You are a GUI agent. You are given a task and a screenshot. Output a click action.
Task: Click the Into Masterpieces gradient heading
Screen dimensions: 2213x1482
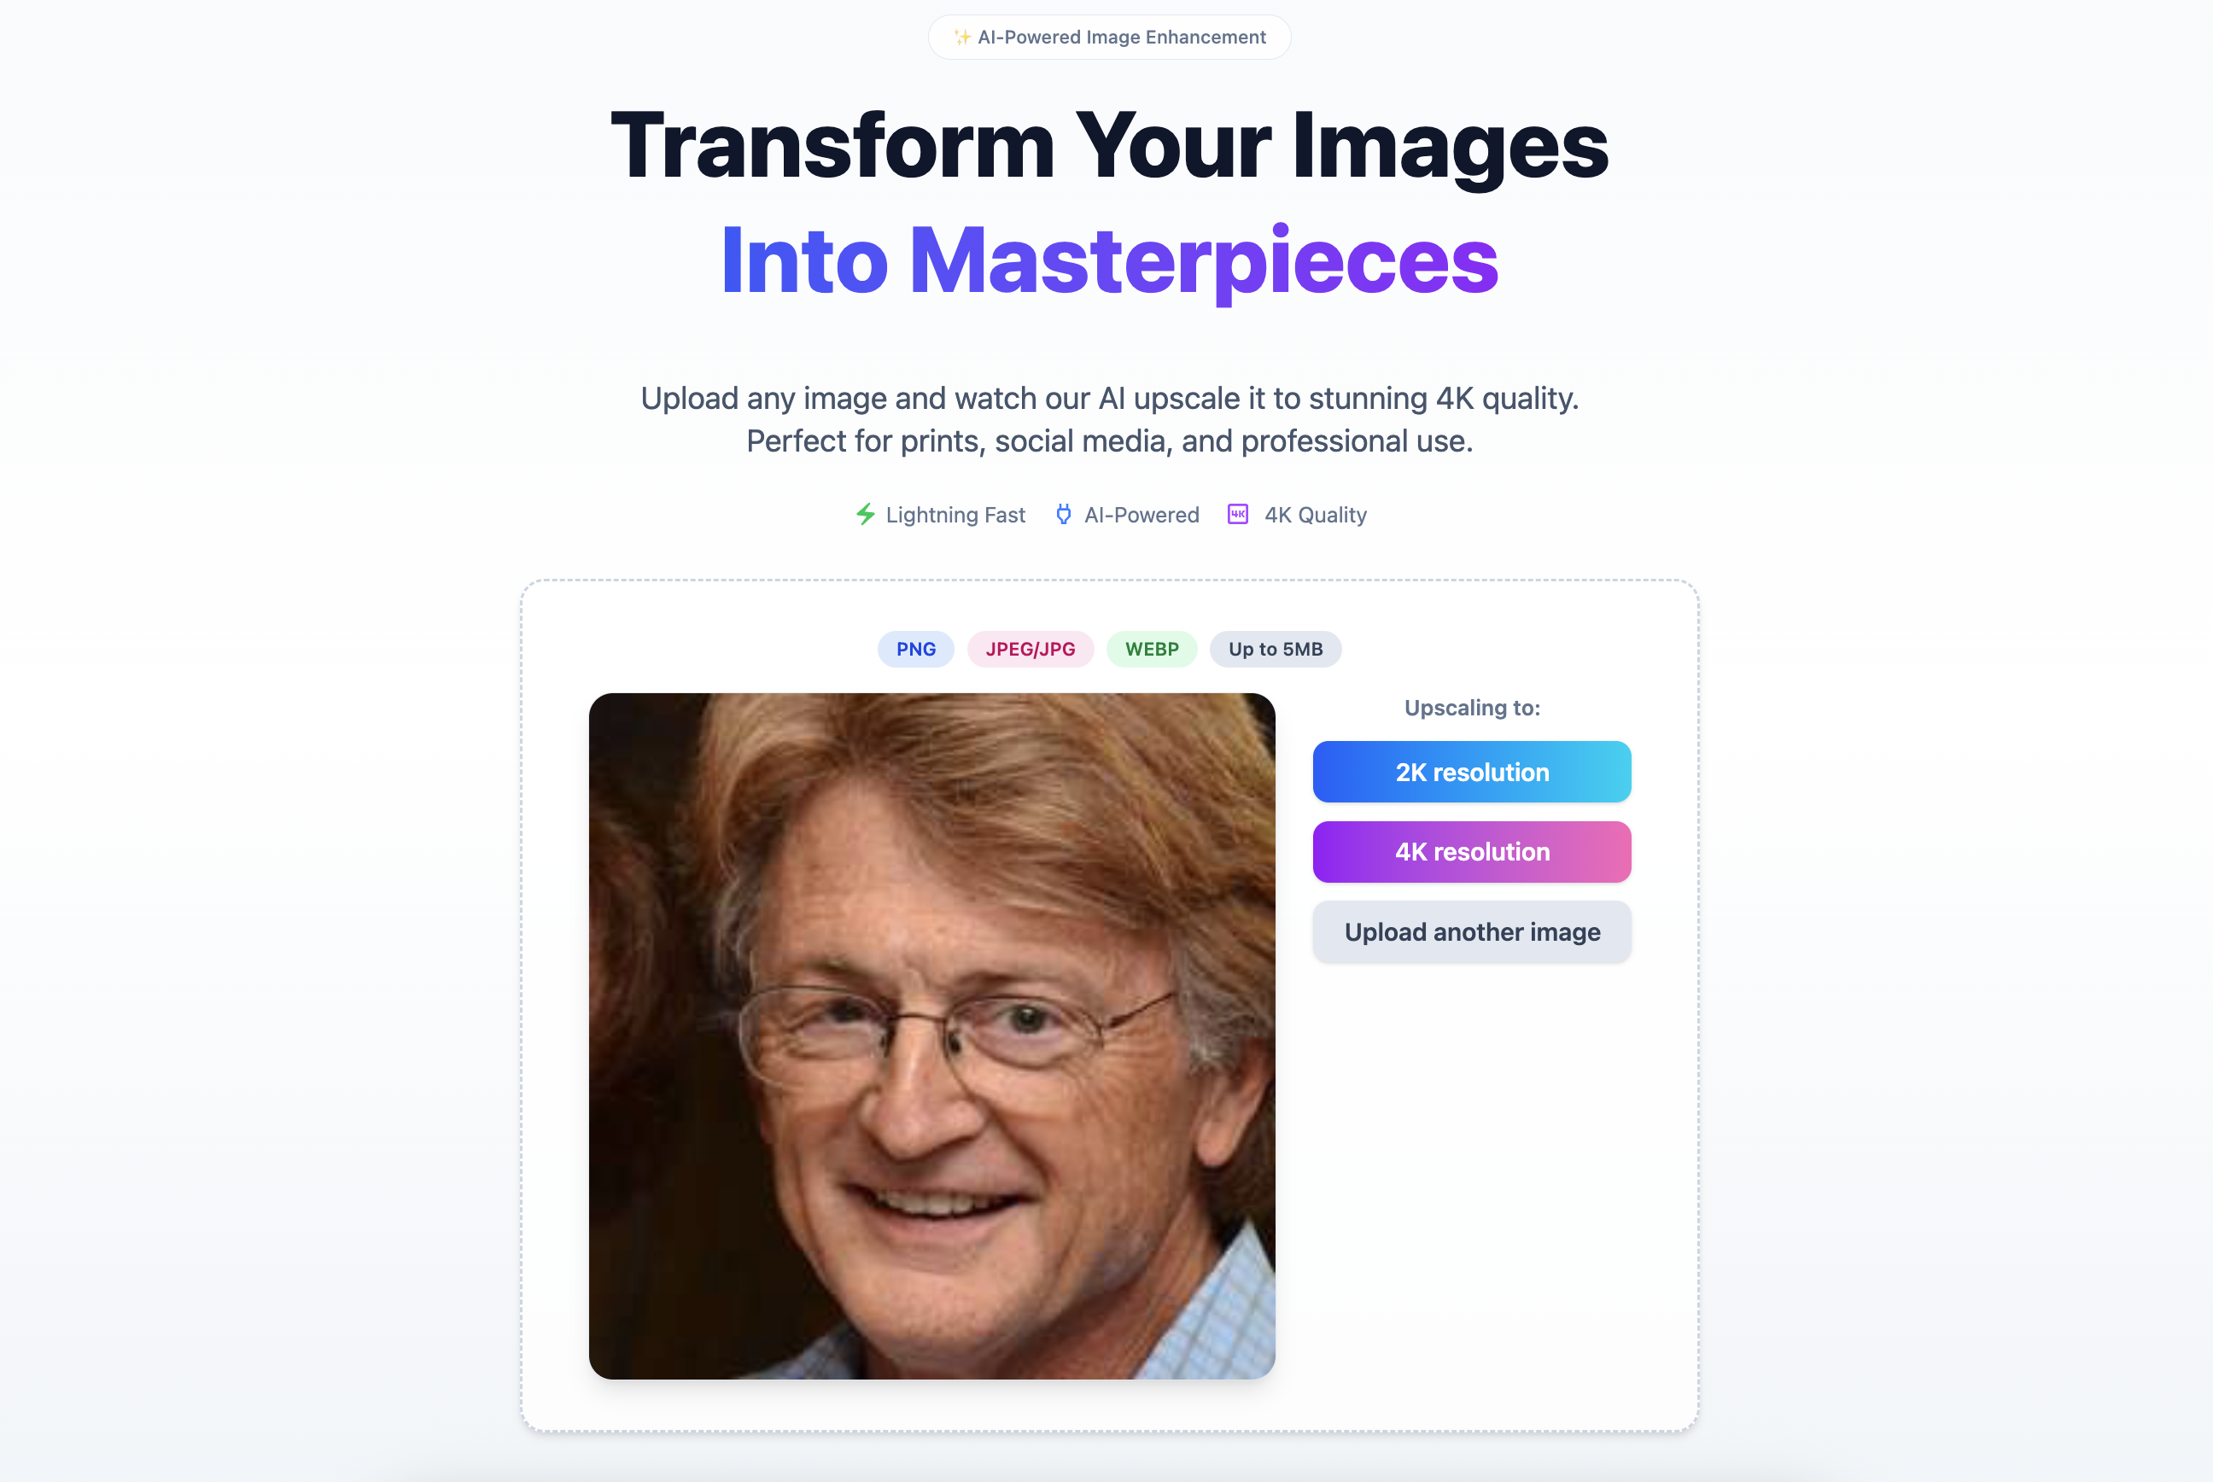(x=1109, y=262)
